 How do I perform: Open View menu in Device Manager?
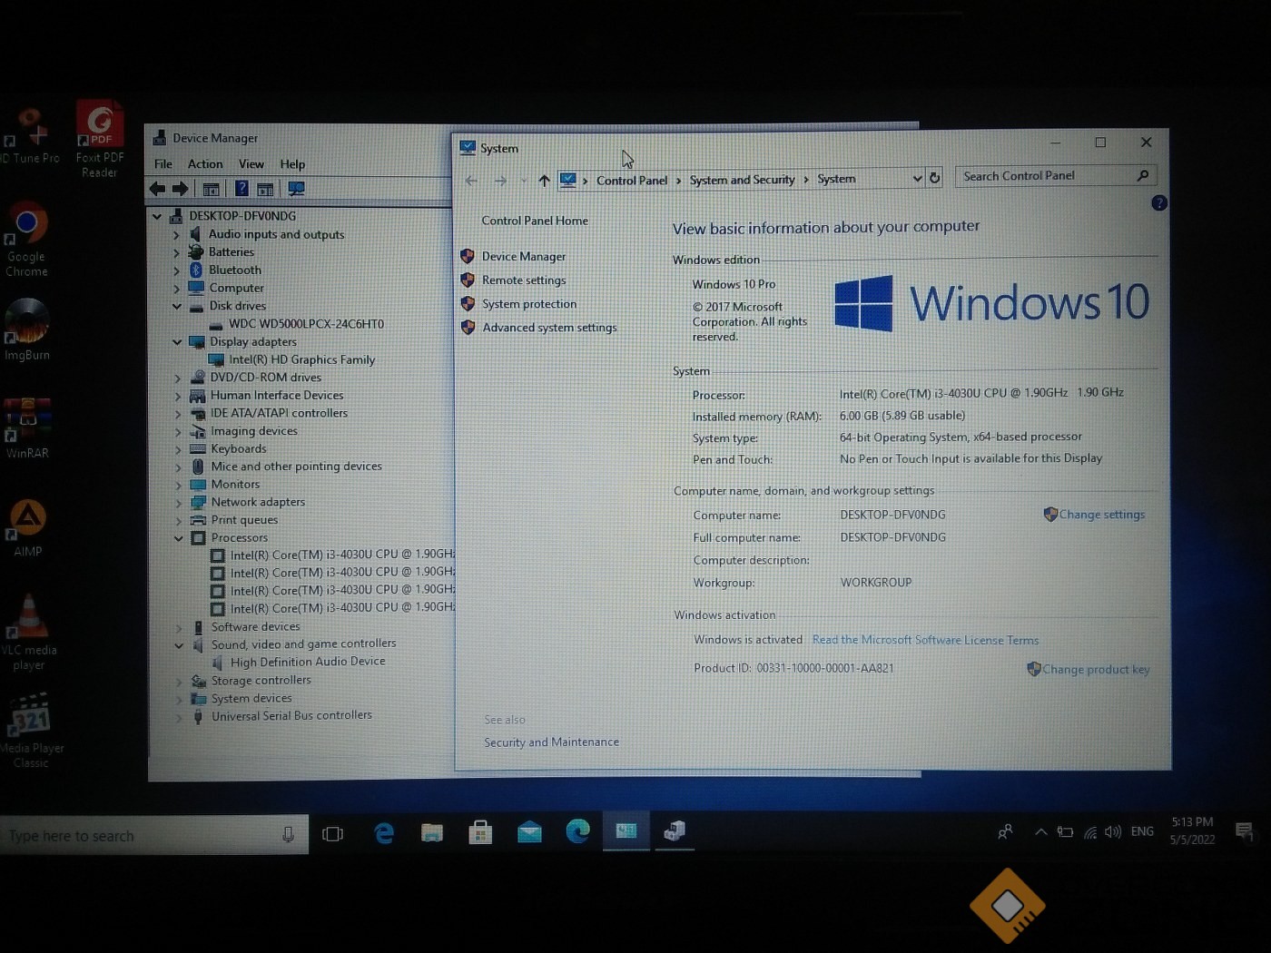[251, 164]
